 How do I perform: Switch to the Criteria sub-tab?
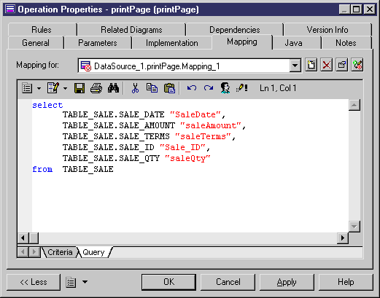tap(60, 252)
